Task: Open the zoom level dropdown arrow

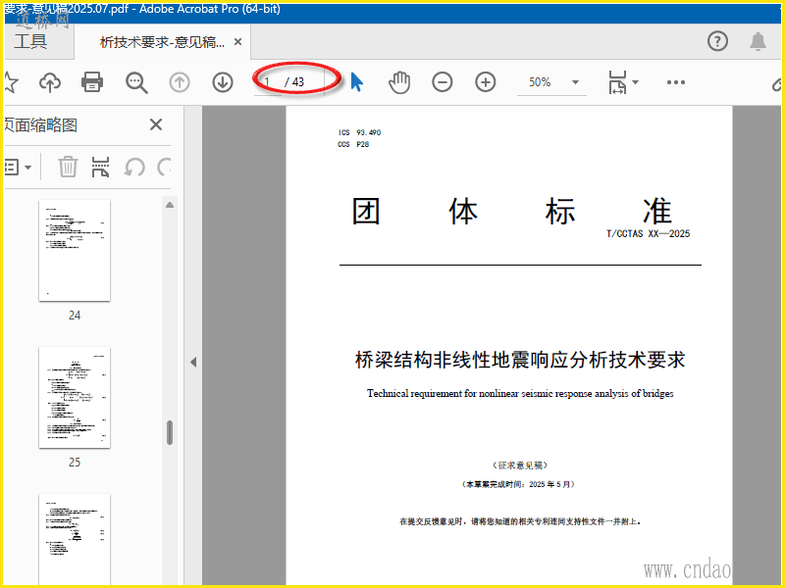Action: pos(575,82)
